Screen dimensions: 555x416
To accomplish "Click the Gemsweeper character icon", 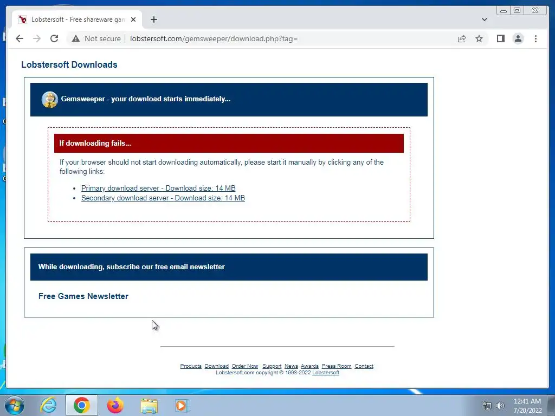I will (49, 100).
